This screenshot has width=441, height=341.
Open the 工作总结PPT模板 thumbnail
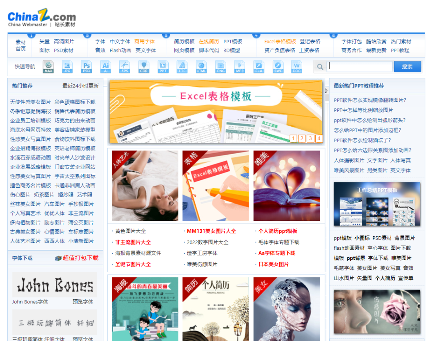tap(377, 204)
